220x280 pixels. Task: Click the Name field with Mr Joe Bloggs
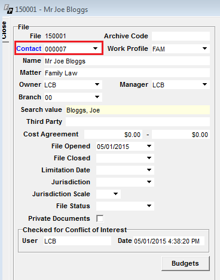pos(127,61)
